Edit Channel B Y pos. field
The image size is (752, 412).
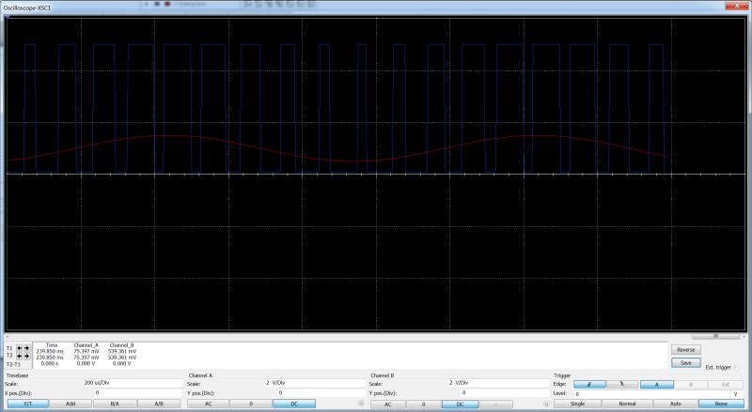point(505,393)
